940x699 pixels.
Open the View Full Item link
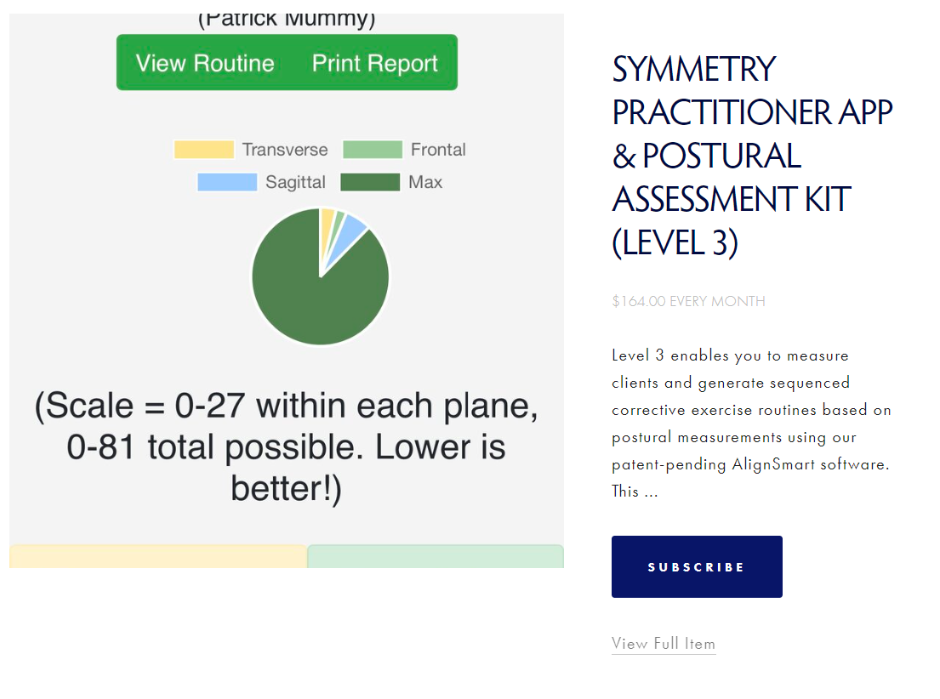click(x=664, y=644)
